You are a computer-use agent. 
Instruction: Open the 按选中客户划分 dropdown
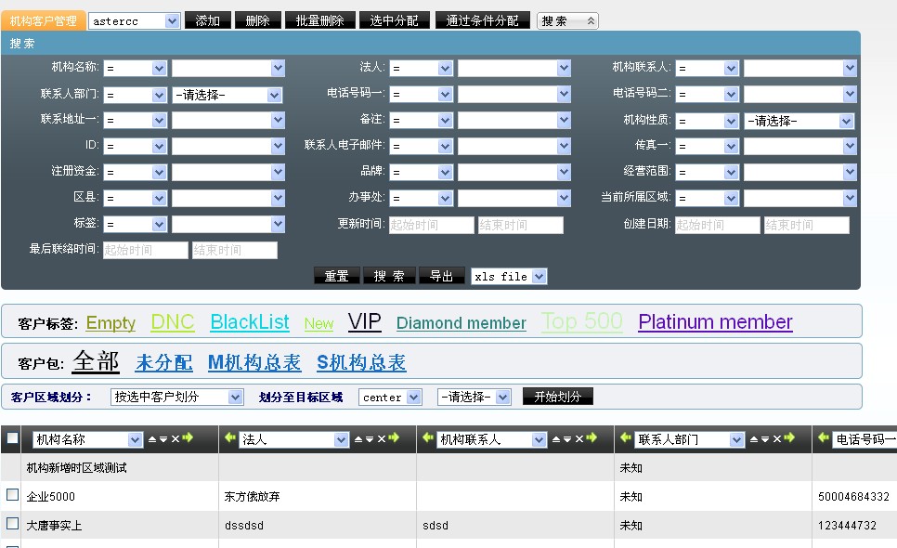[236, 397]
